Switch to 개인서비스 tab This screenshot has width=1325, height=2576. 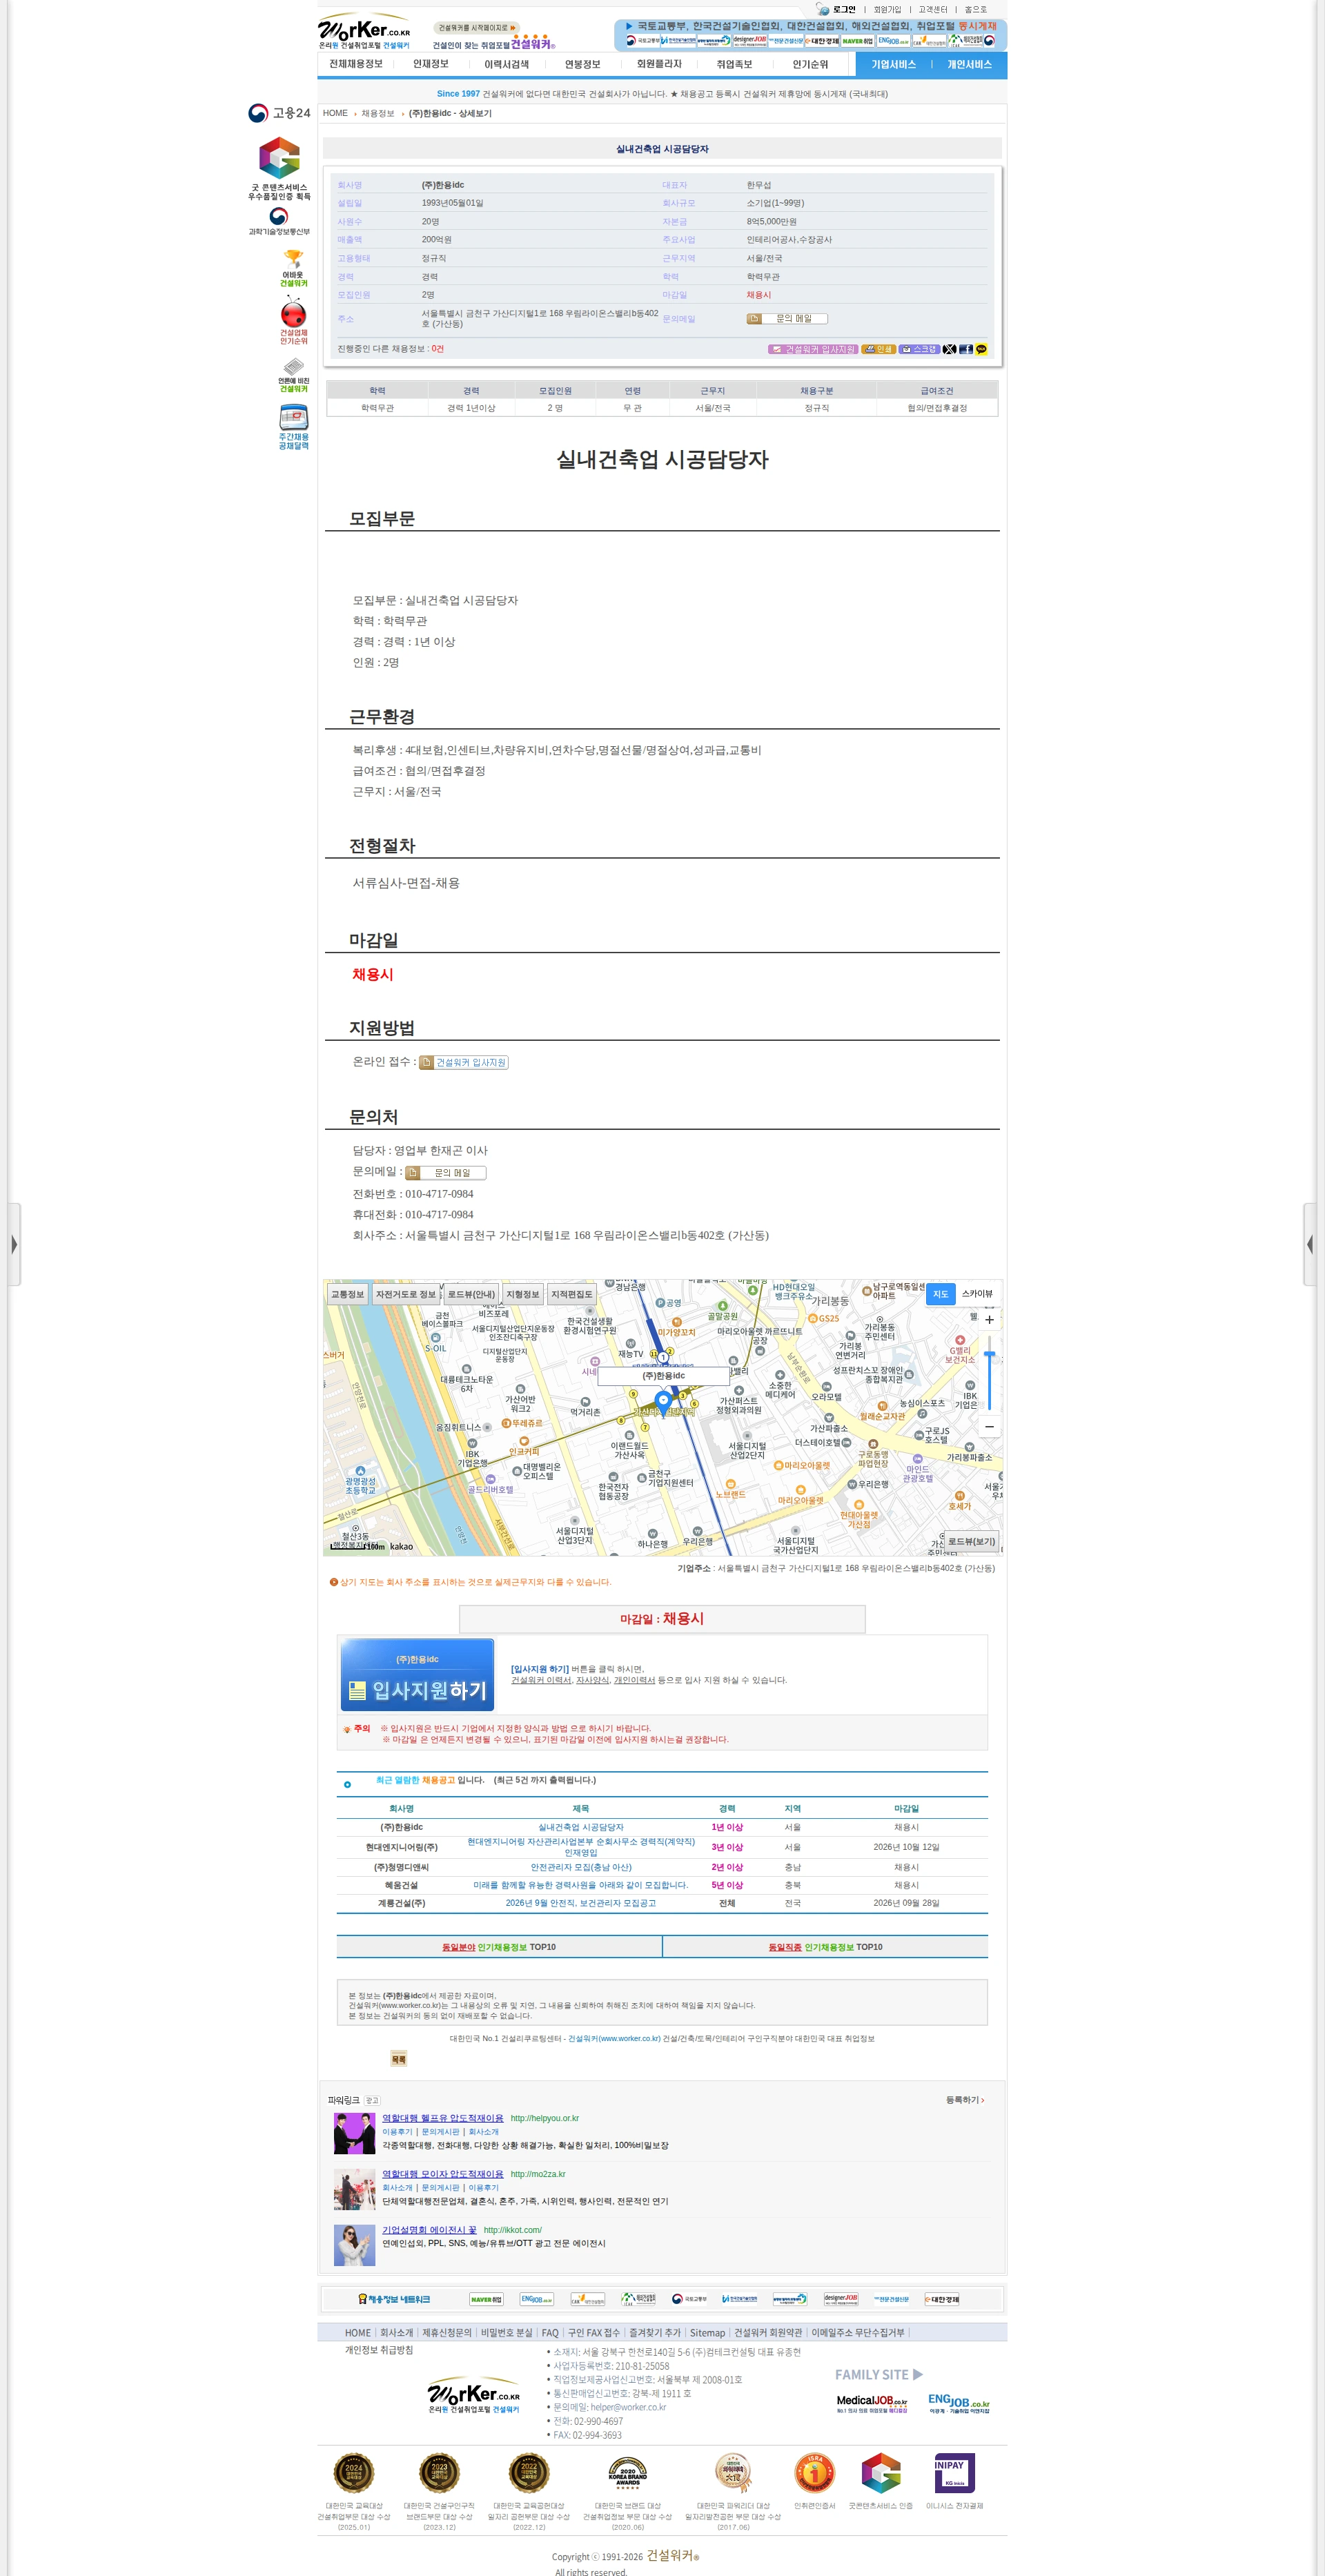[969, 64]
